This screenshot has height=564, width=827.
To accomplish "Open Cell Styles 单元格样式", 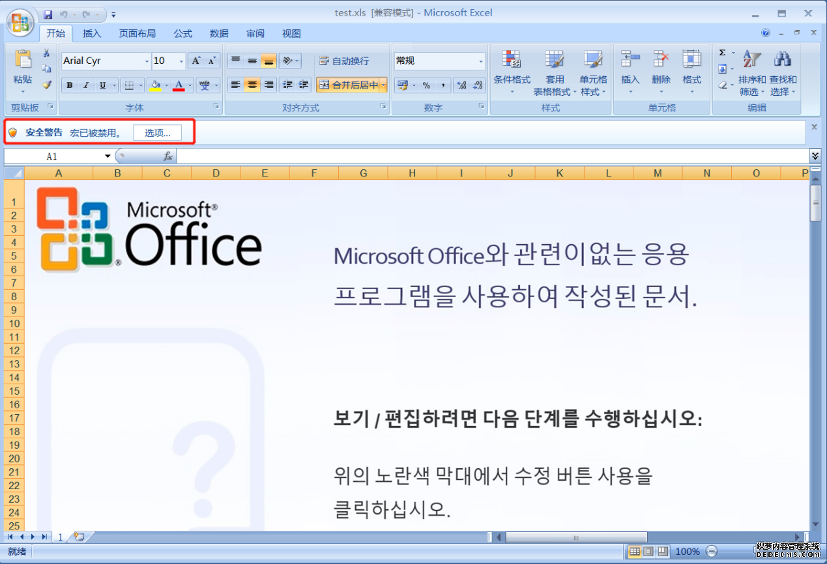I will point(594,72).
